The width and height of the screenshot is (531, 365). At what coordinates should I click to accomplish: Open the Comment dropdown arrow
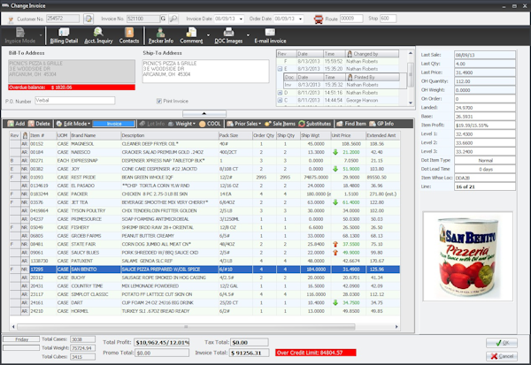pyautogui.click(x=208, y=35)
